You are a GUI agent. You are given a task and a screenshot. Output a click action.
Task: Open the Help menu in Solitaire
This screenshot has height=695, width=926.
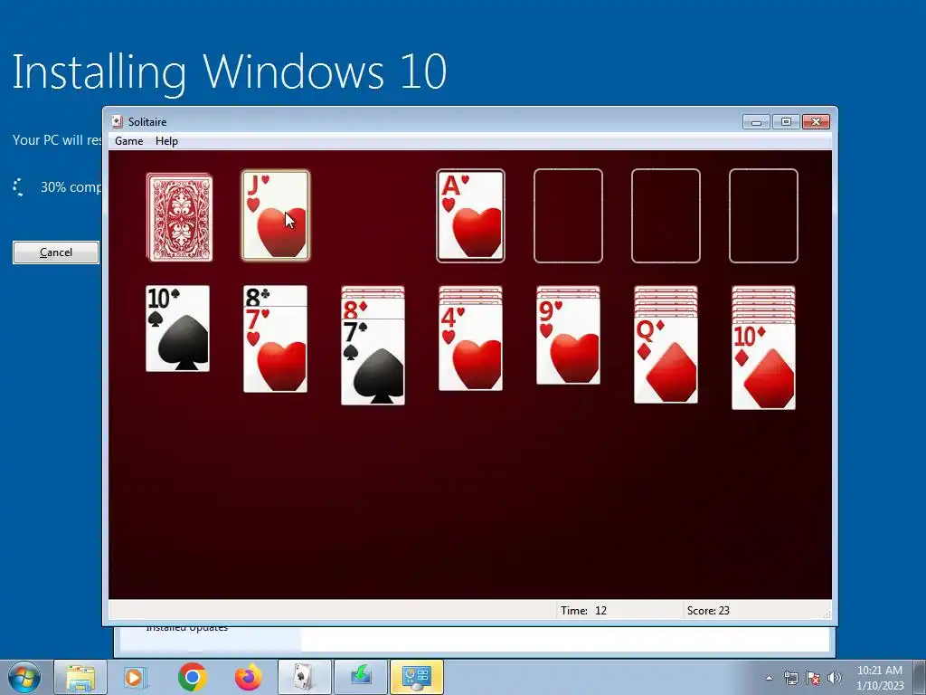[x=166, y=140]
